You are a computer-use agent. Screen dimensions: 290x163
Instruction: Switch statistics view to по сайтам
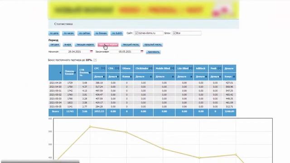[84, 33]
